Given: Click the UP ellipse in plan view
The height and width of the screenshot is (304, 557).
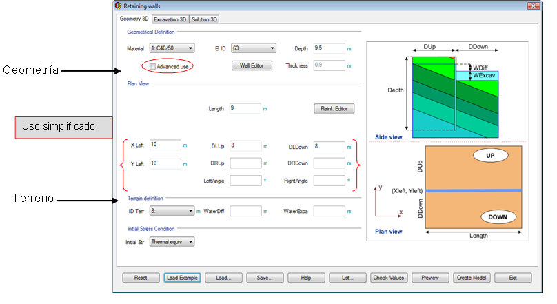Looking at the screenshot, I should tap(490, 156).
